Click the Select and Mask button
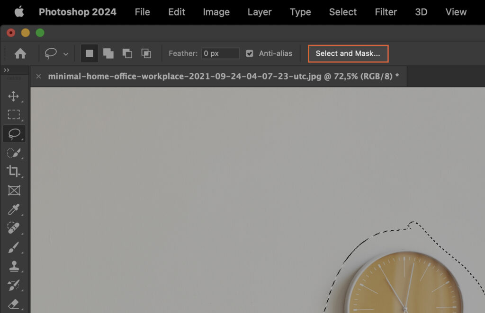 348,53
